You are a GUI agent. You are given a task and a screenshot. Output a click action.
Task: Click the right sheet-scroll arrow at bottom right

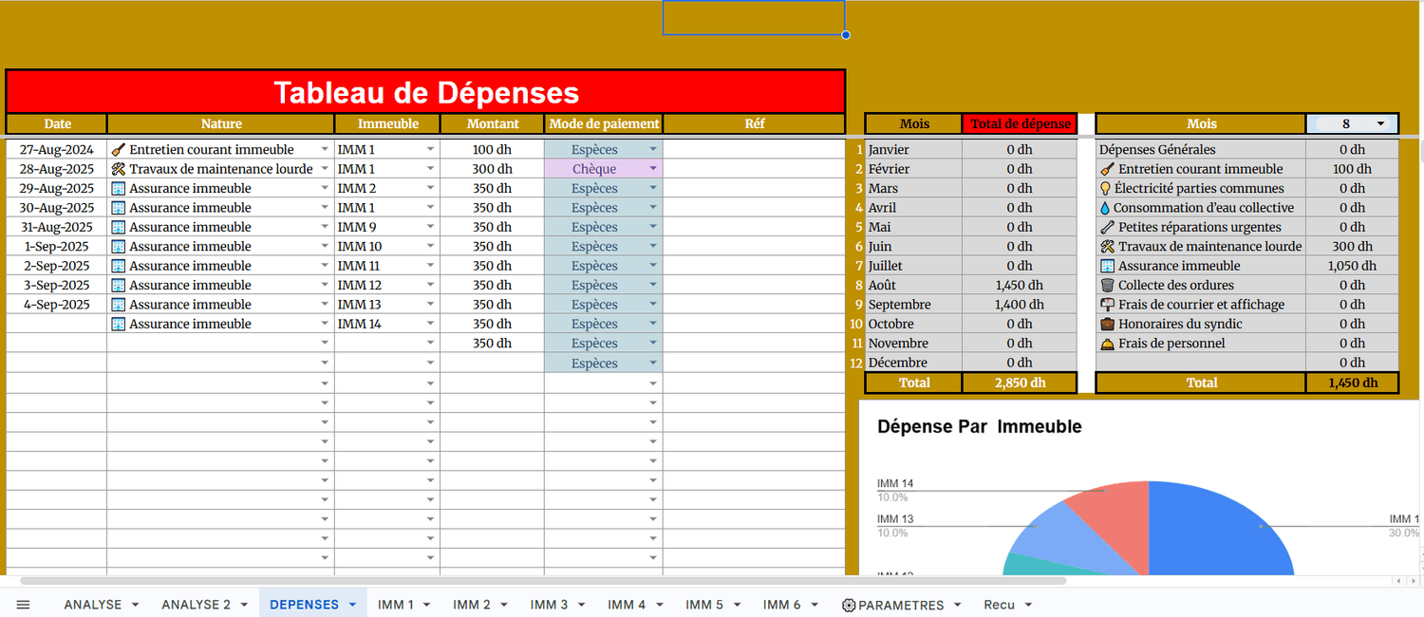(1412, 580)
